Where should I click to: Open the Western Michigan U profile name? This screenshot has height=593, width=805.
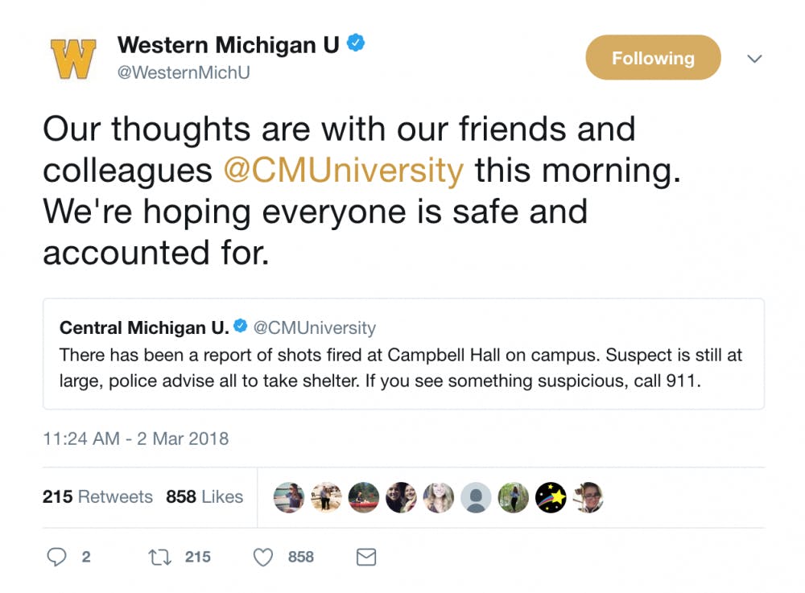[228, 45]
